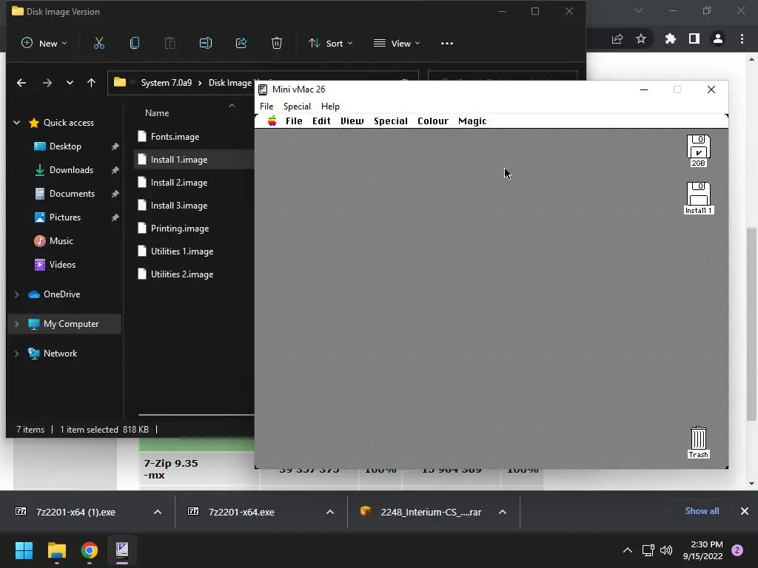Show hidden system tray icons

pyautogui.click(x=628, y=550)
